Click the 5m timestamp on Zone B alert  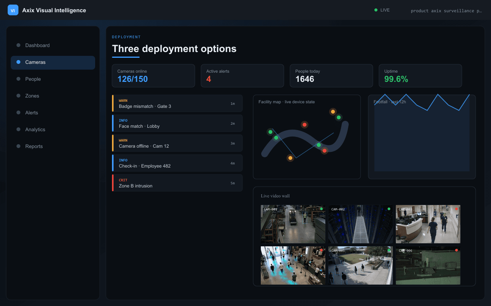coord(232,183)
